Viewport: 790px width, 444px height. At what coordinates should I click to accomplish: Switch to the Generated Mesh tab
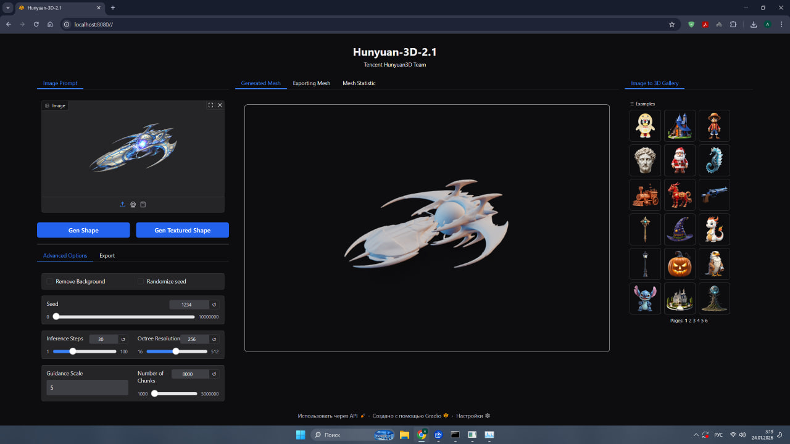pos(261,83)
